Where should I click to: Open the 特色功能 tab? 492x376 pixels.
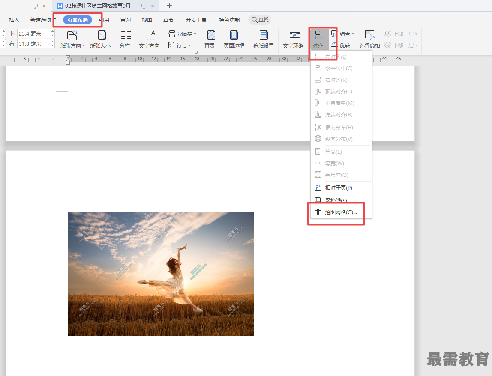[x=229, y=20]
